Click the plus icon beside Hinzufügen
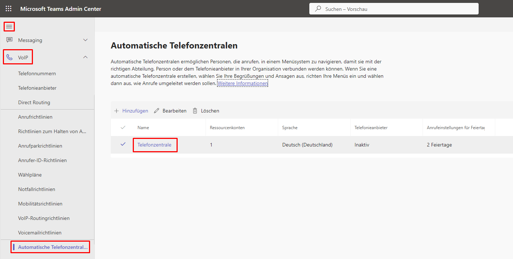Viewport: 513px width, 259px height. 116,111
